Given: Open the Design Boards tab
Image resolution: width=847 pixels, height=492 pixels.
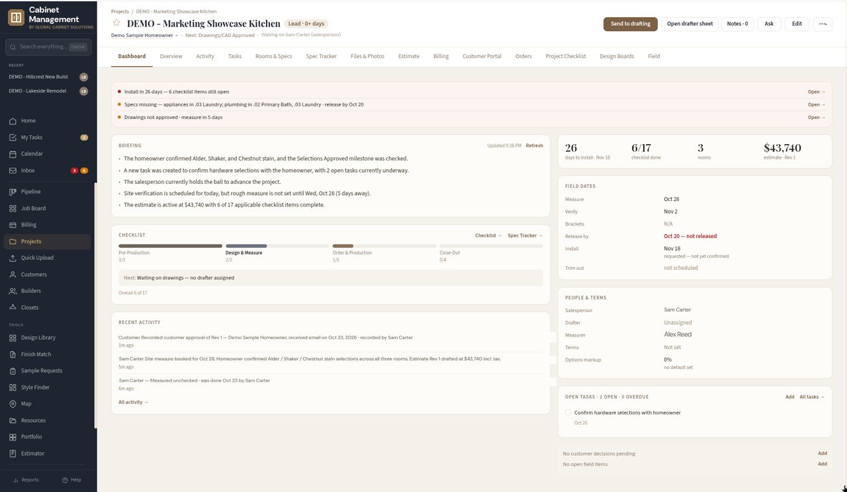Looking at the screenshot, I should pyautogui.click(x=617, y=56).
